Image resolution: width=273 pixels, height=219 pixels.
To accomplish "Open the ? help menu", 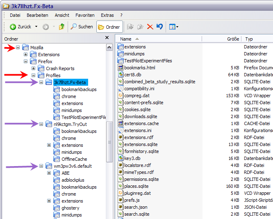I will click(x=121, y=15).
